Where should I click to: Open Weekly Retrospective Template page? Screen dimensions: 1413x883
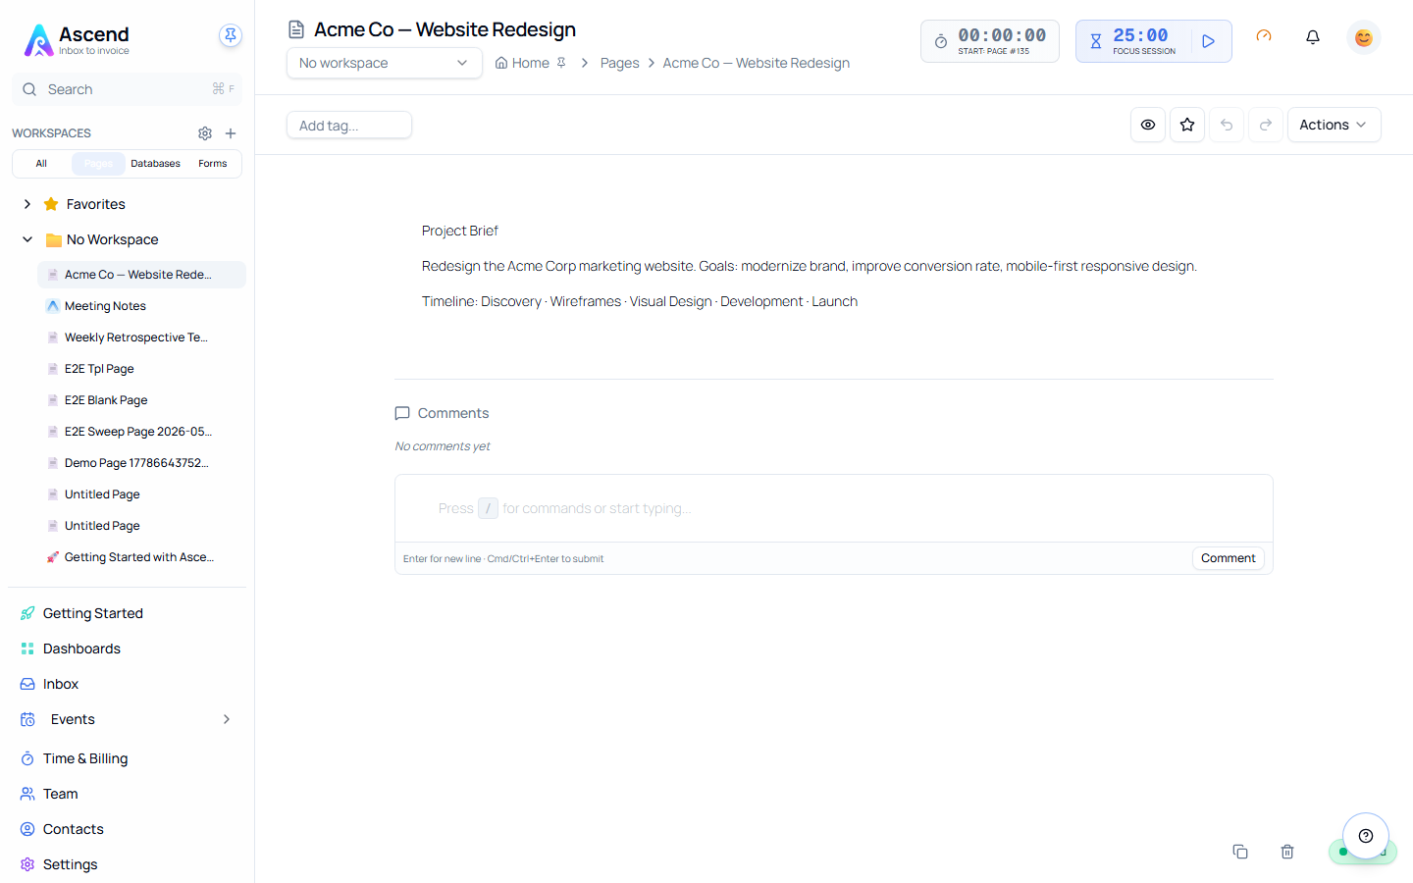click(x=141, y=338)
